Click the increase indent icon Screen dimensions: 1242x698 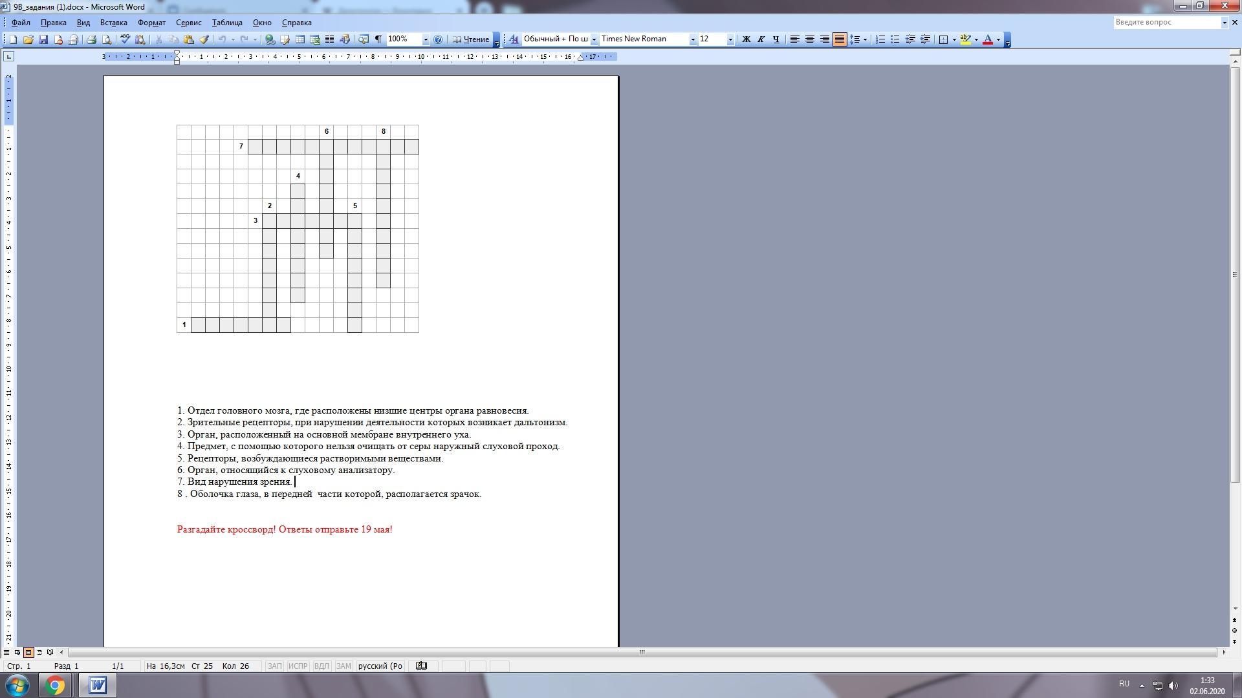coord(925,39)
